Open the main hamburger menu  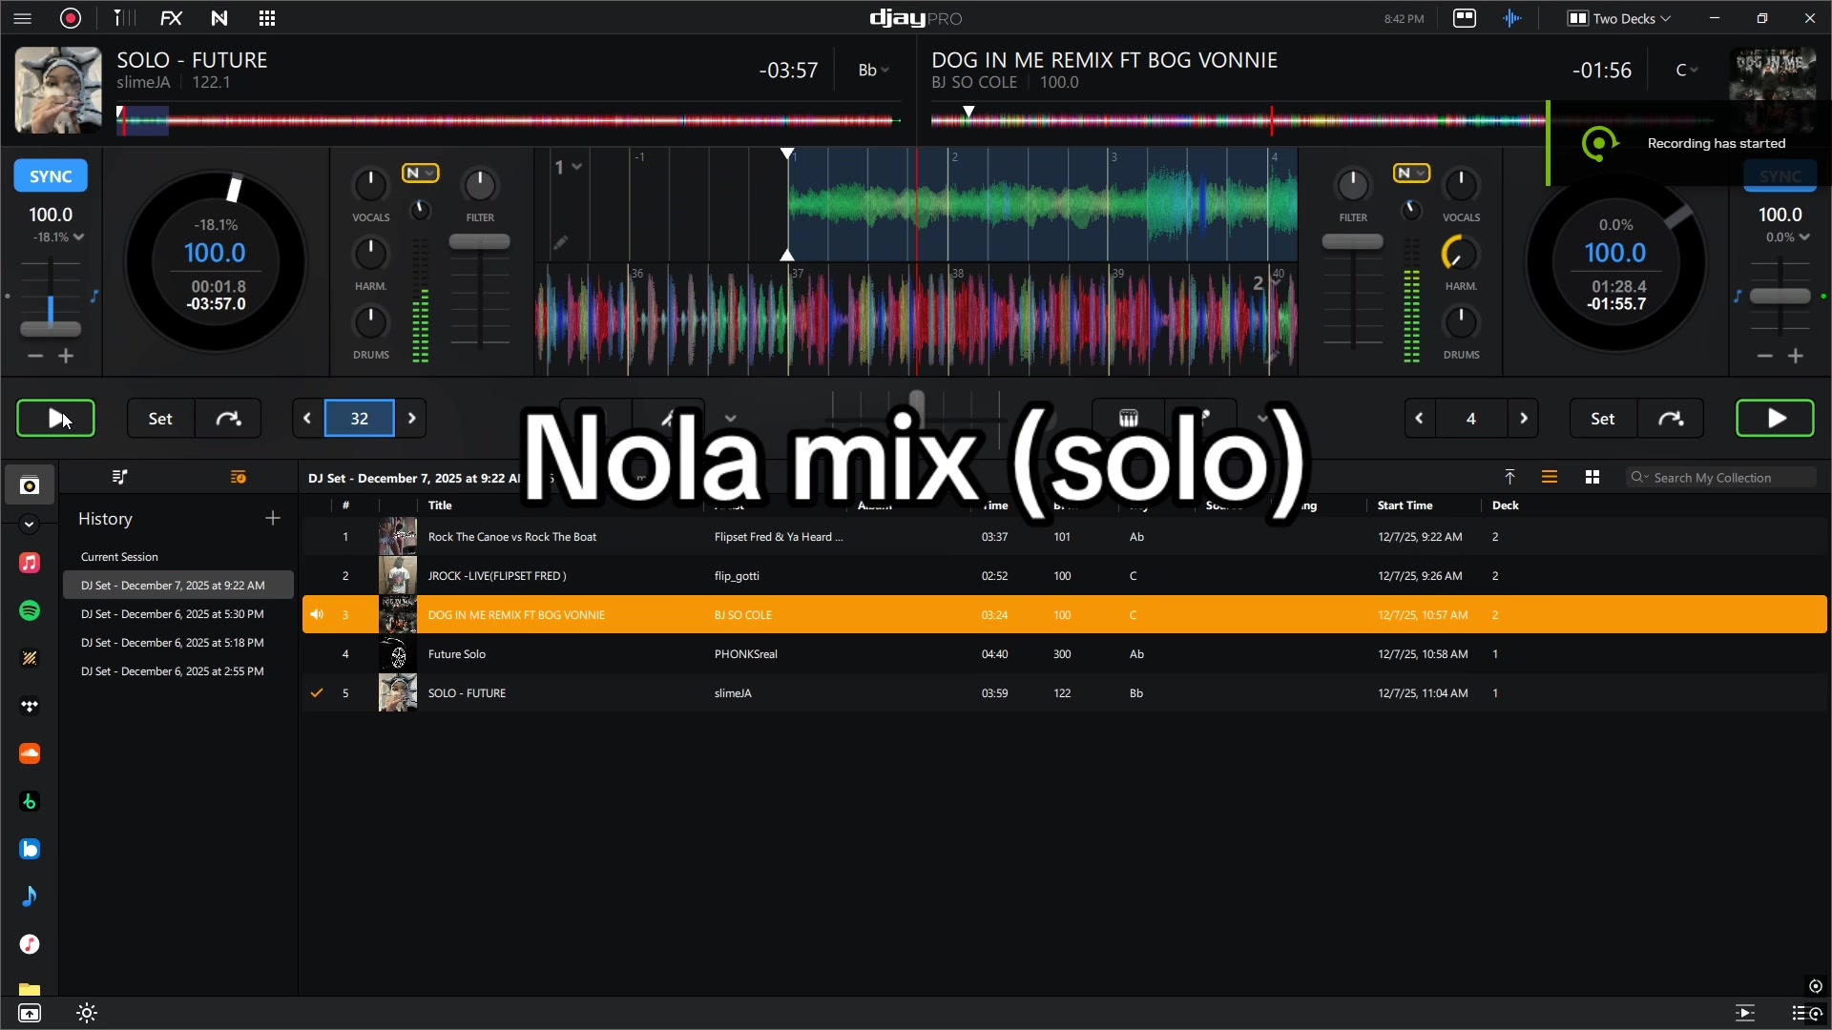click(23, 18)
